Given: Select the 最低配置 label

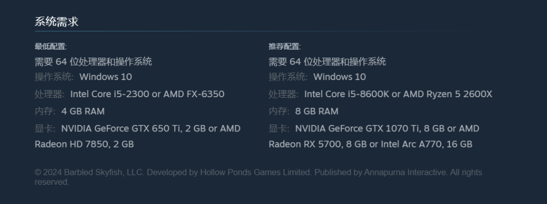Looking at the screenshot, I should (51, 46).
